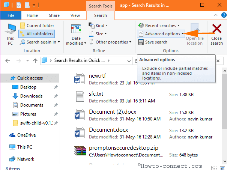Screen dimensions: 227x170
Task: Clear the search box with X
Action: 218,61
